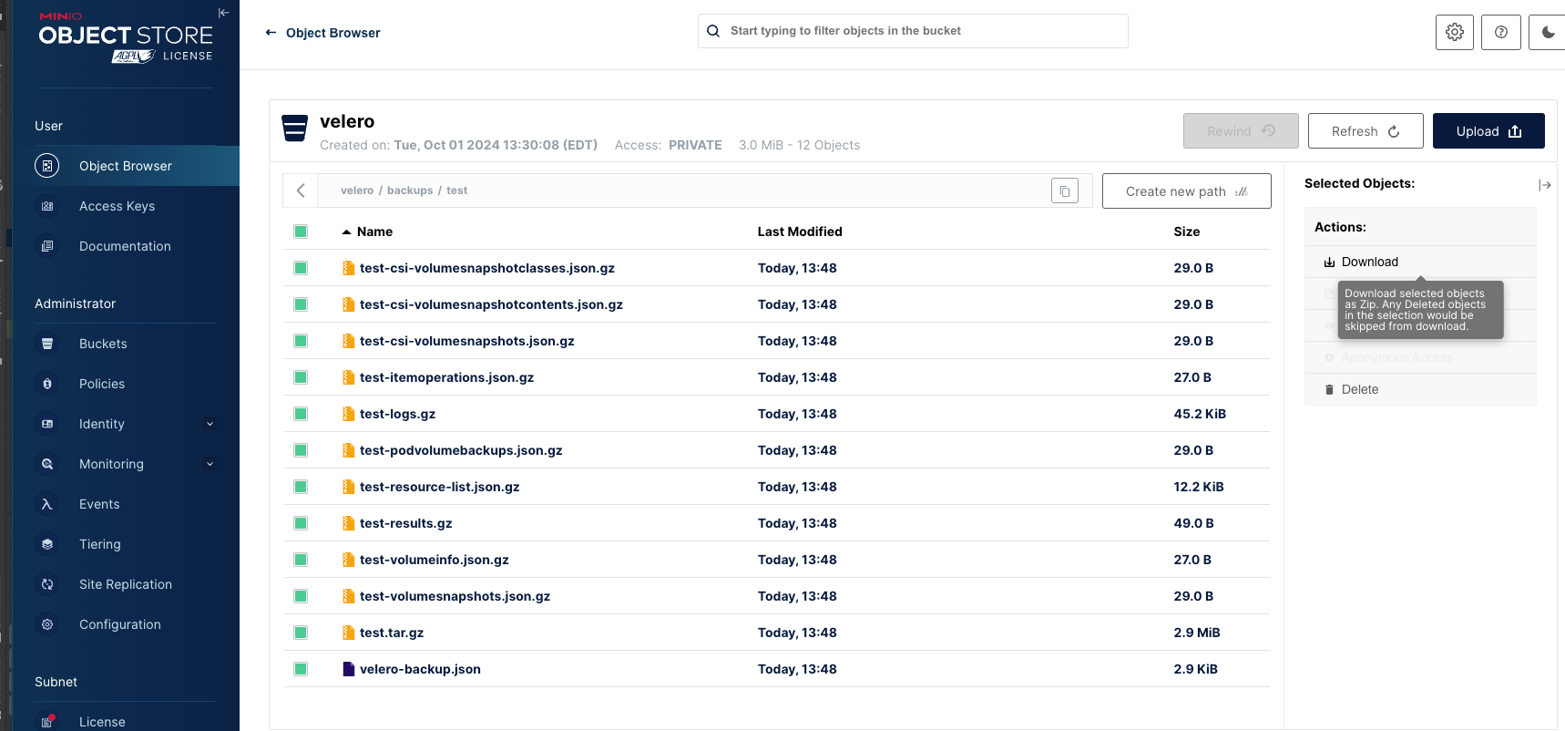Uncheck test-logs.gz checkbox
1565x731 pixels.
301,414
